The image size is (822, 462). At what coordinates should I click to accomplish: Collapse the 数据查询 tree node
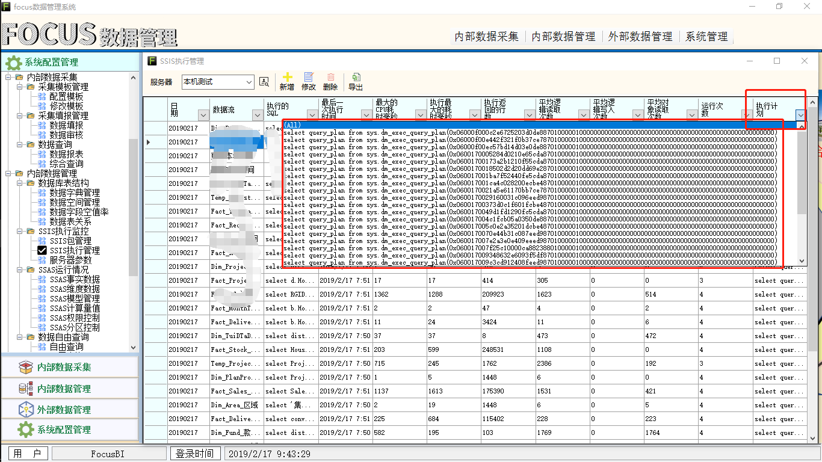[20, 144]
